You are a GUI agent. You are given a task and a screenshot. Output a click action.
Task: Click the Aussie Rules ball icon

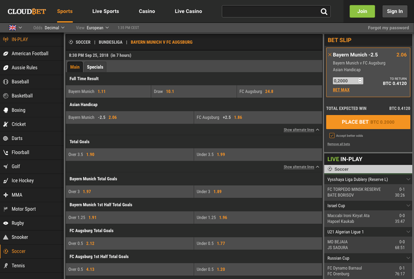5,68
